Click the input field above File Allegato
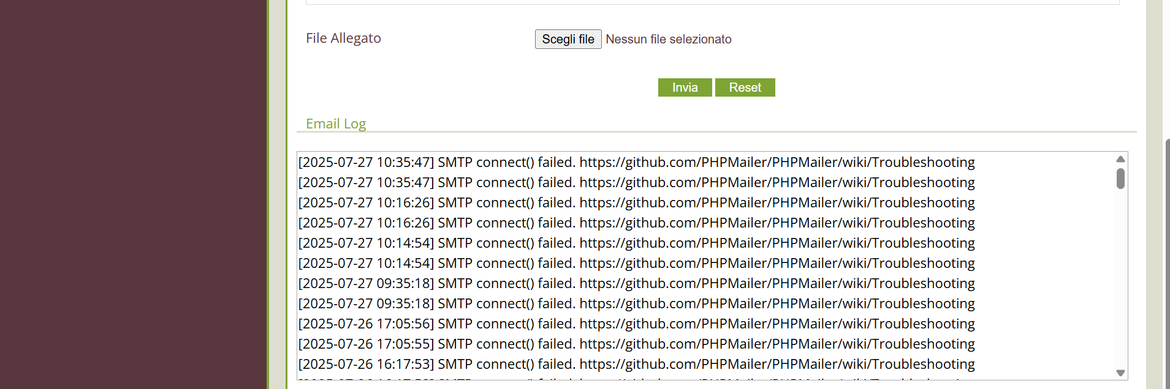 [x=712, y=2]
